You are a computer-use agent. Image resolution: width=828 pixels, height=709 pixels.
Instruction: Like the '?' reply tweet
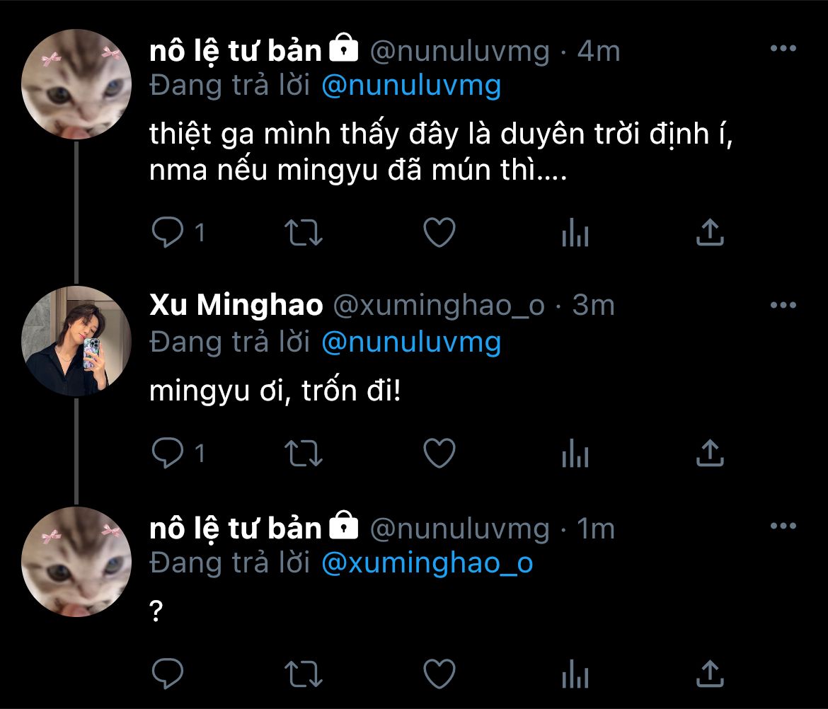pos(439,673)
